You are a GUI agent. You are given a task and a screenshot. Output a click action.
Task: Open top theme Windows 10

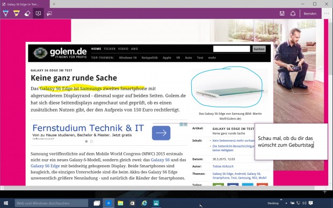click(x=128, y=58)
